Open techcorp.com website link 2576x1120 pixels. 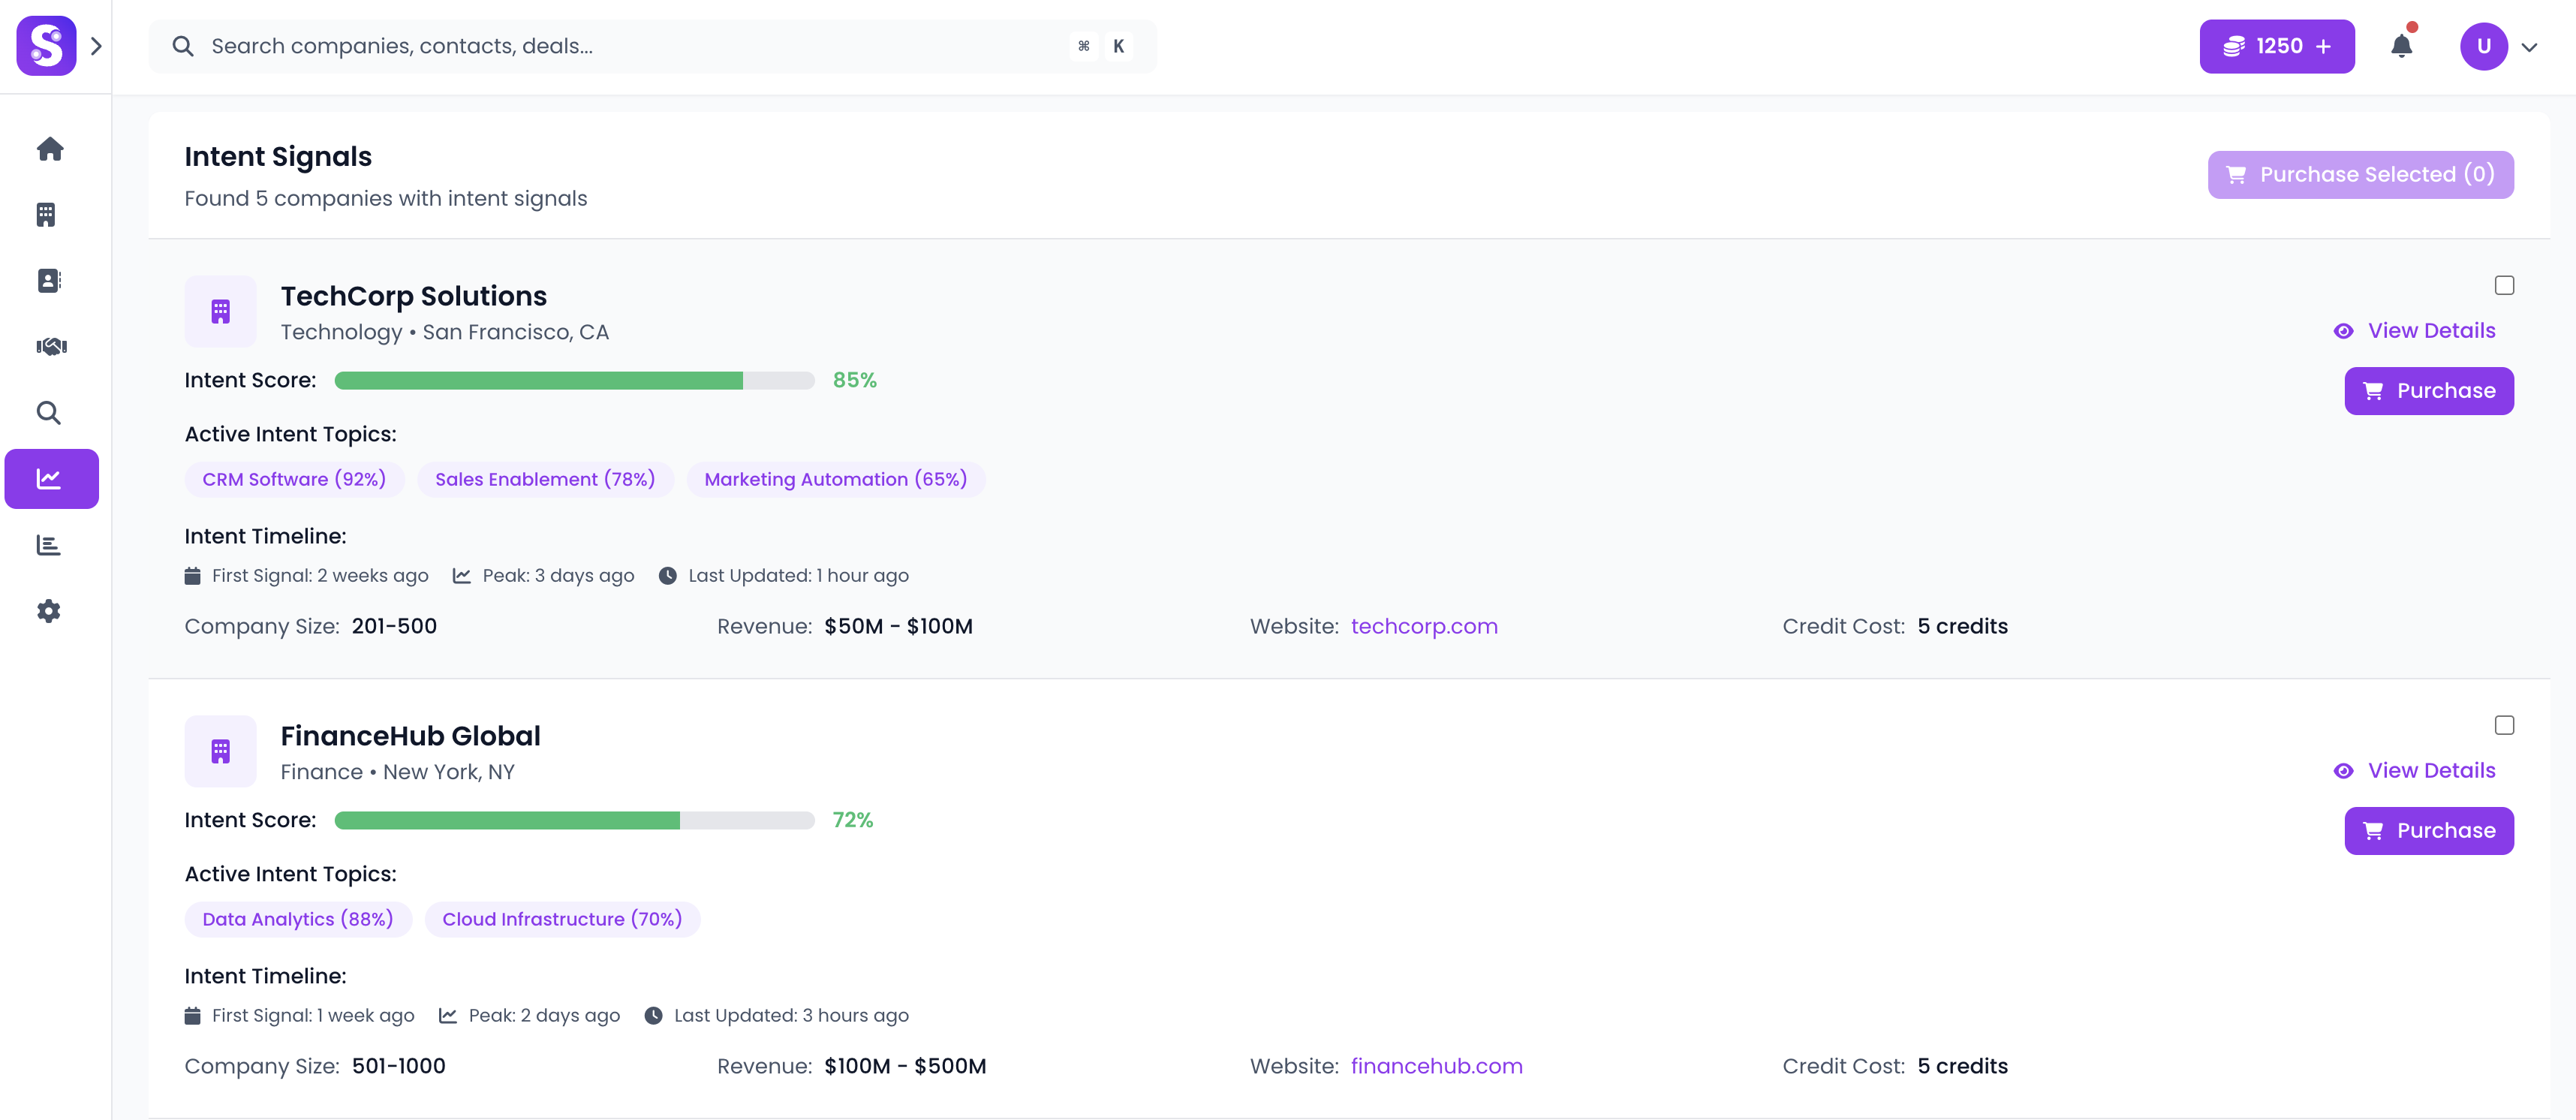pyautogui.click(x=1424, y=626)
